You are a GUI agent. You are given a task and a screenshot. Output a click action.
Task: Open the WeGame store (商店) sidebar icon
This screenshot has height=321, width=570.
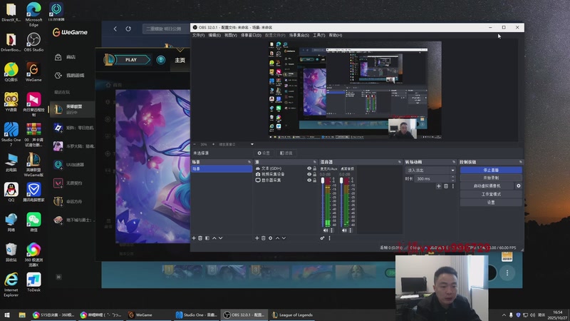[58, 57]
